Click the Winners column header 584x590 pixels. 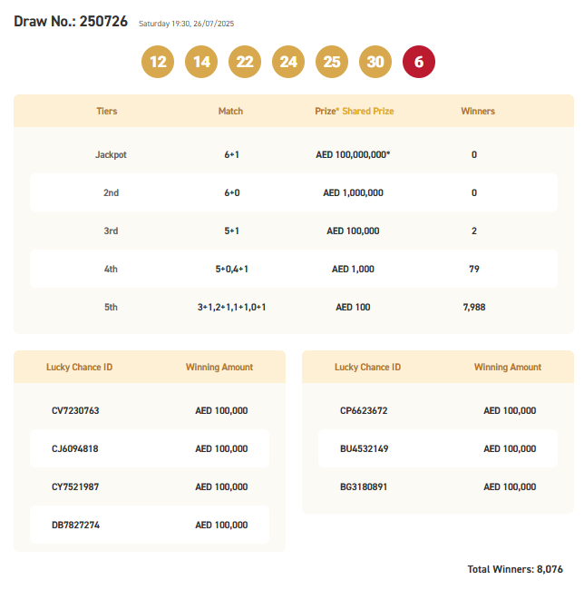tap(478, 111)
